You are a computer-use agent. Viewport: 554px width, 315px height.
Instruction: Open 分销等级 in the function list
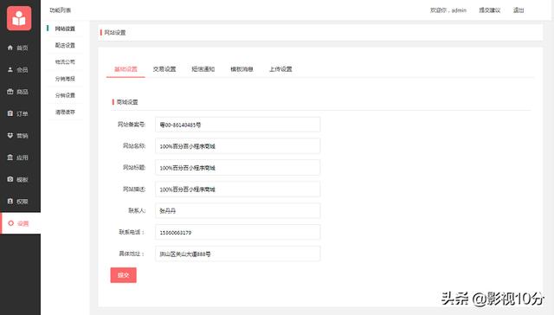pyautogui.click(x=65, y=79)
